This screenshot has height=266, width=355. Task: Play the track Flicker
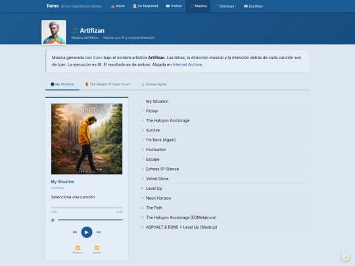224,111
